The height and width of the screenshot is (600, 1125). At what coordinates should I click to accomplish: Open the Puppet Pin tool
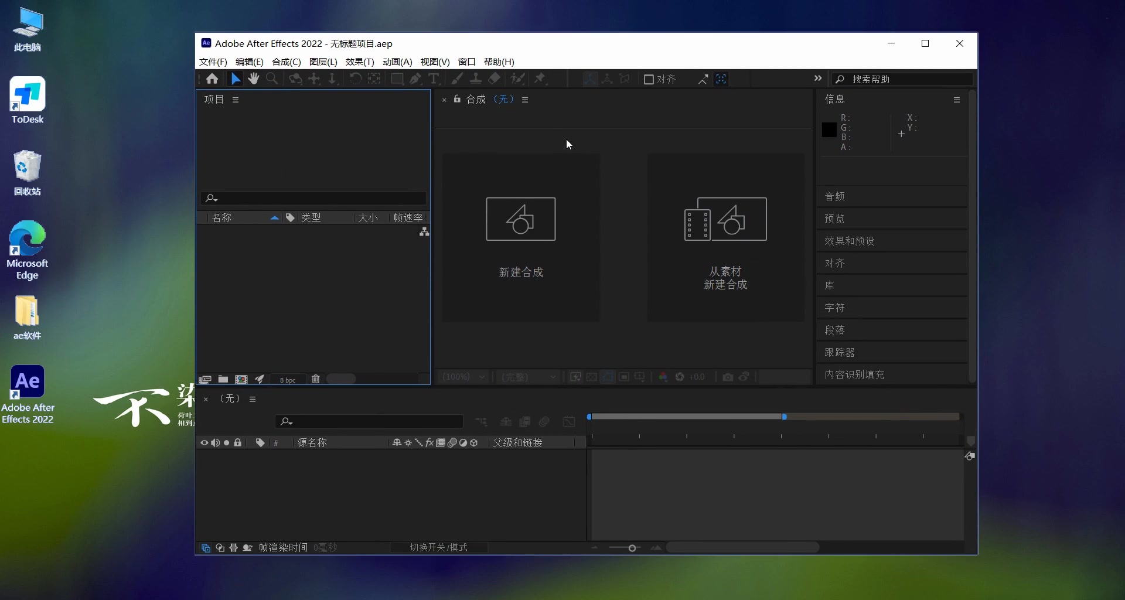(x=541, y=79)
